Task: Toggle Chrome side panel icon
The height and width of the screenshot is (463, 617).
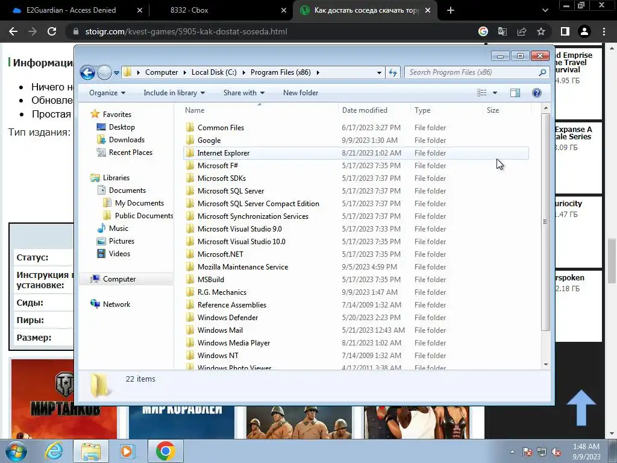Action: (x=565, y=31)
